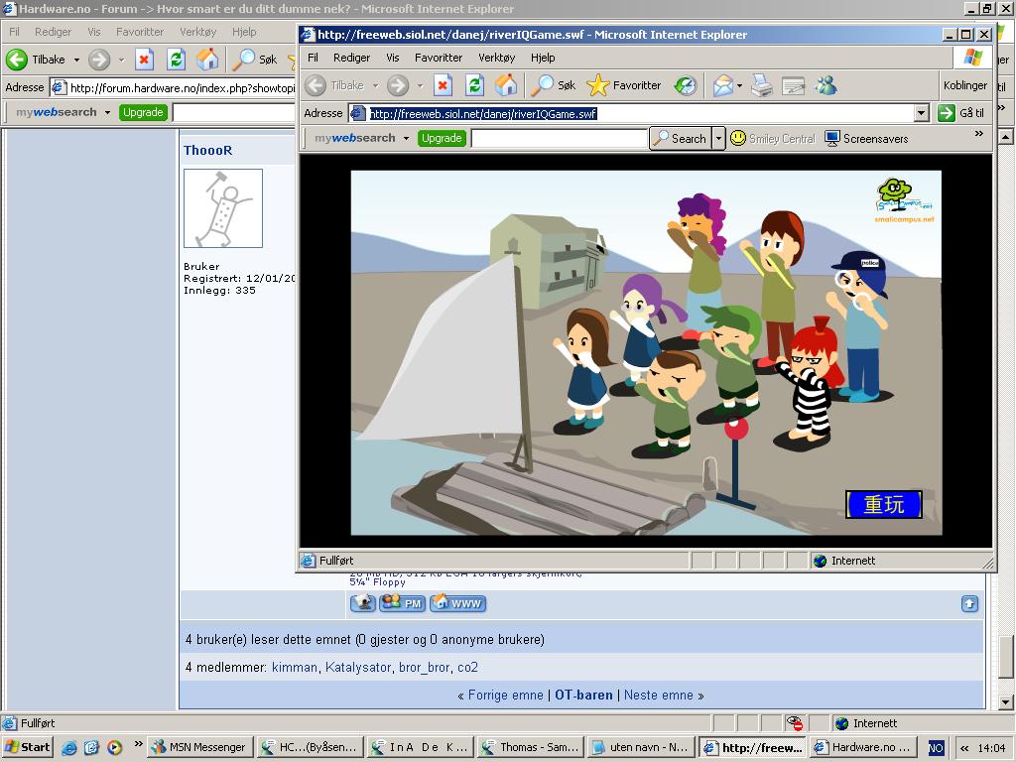Click Forrige emne link
Screen dimensions: 1016x762
click(505, 696)
